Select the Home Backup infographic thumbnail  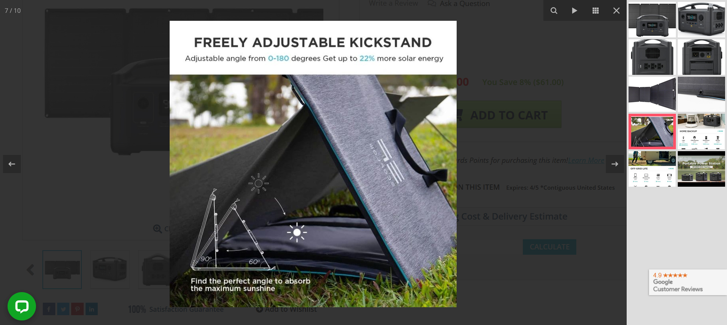point(701,132)
